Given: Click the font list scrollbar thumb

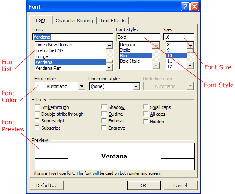Looking at the screenshot, I should pyautogui.click(x=109, y=61).
